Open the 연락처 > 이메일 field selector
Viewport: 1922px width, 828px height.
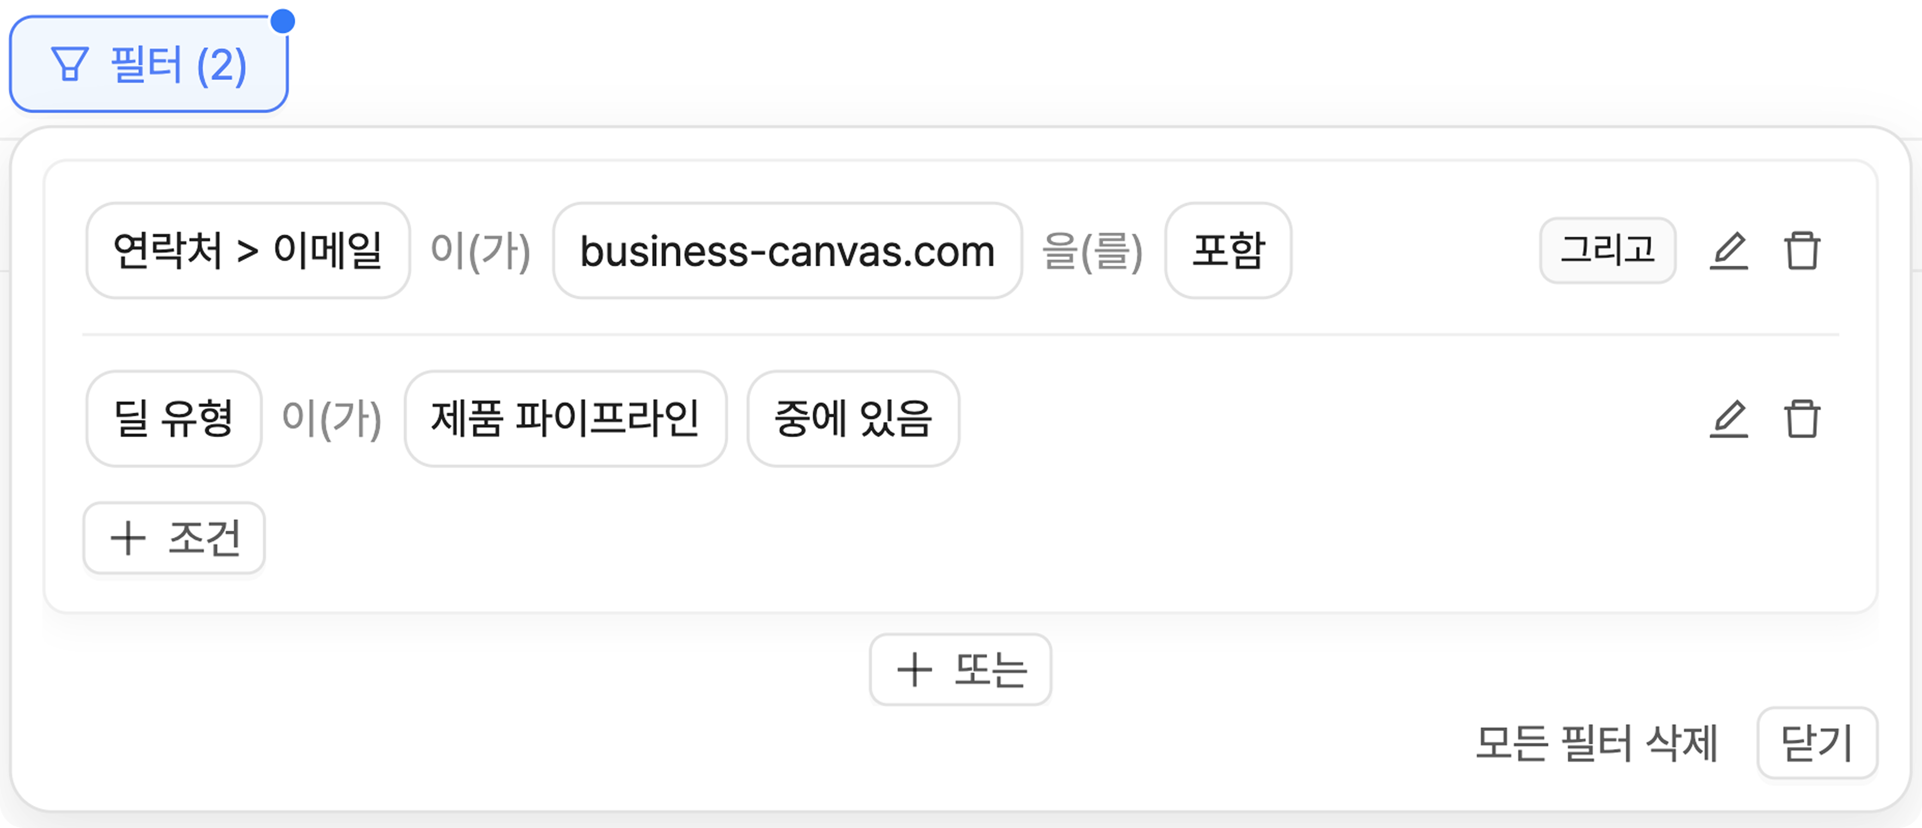tap(248, 250)
